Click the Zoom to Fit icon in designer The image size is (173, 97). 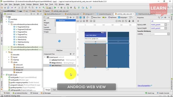click(x=126, y=21)
